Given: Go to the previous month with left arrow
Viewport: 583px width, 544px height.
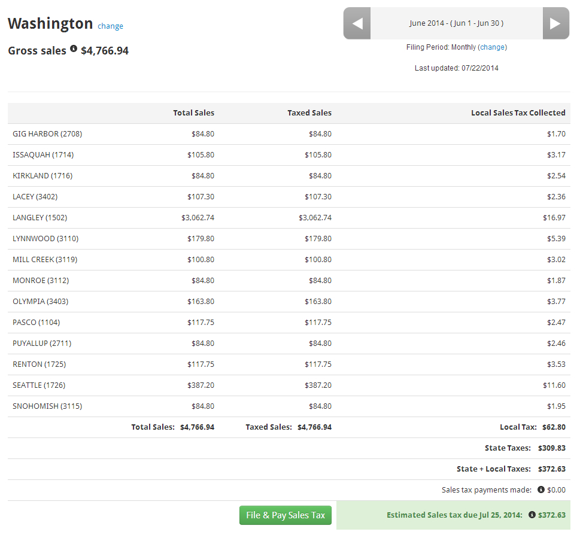Looking at the screenshot, I should point(357,23).
